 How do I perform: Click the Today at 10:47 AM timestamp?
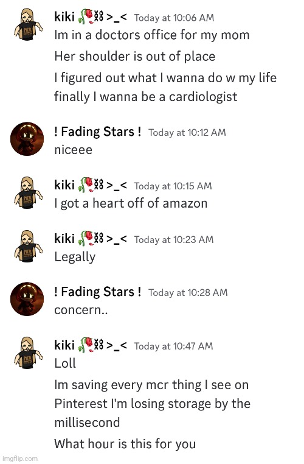tap(173, 346)
